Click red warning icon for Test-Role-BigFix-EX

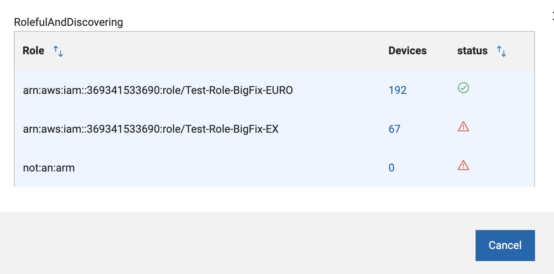point(463,127)
